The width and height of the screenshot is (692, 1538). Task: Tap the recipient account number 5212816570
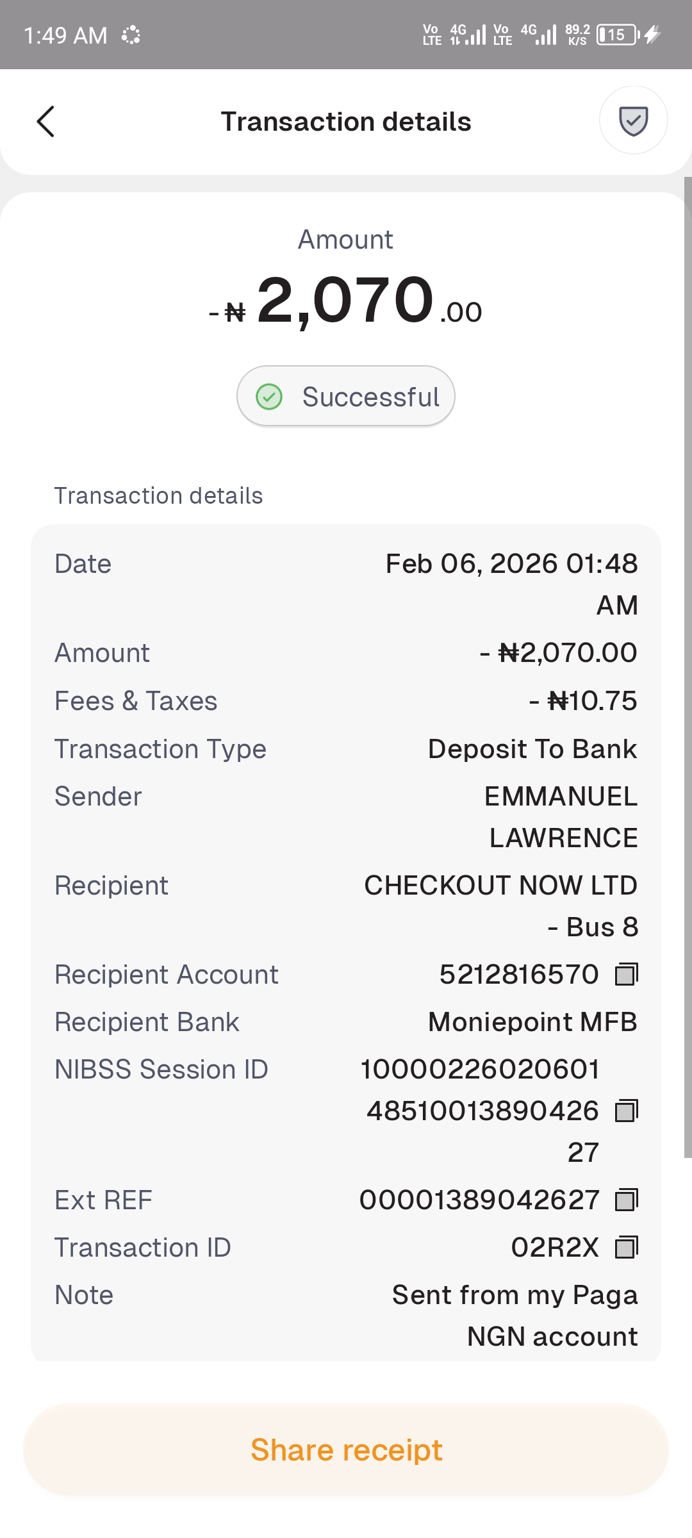click(x=519, y=975)
